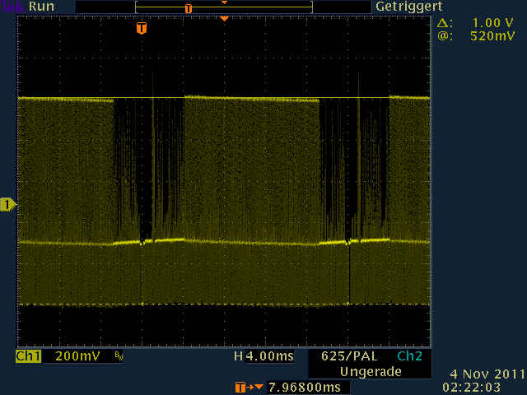This screenshot has width=527, height=395.
Task: Click the bandwidth limit Bw icon
Action: (118, 358)
